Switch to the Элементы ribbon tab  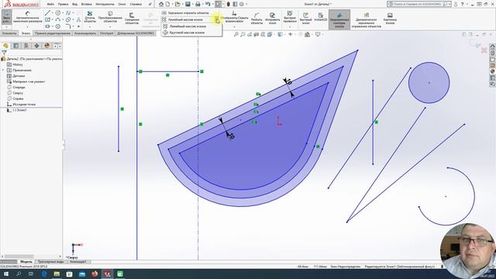pos(9,33)
